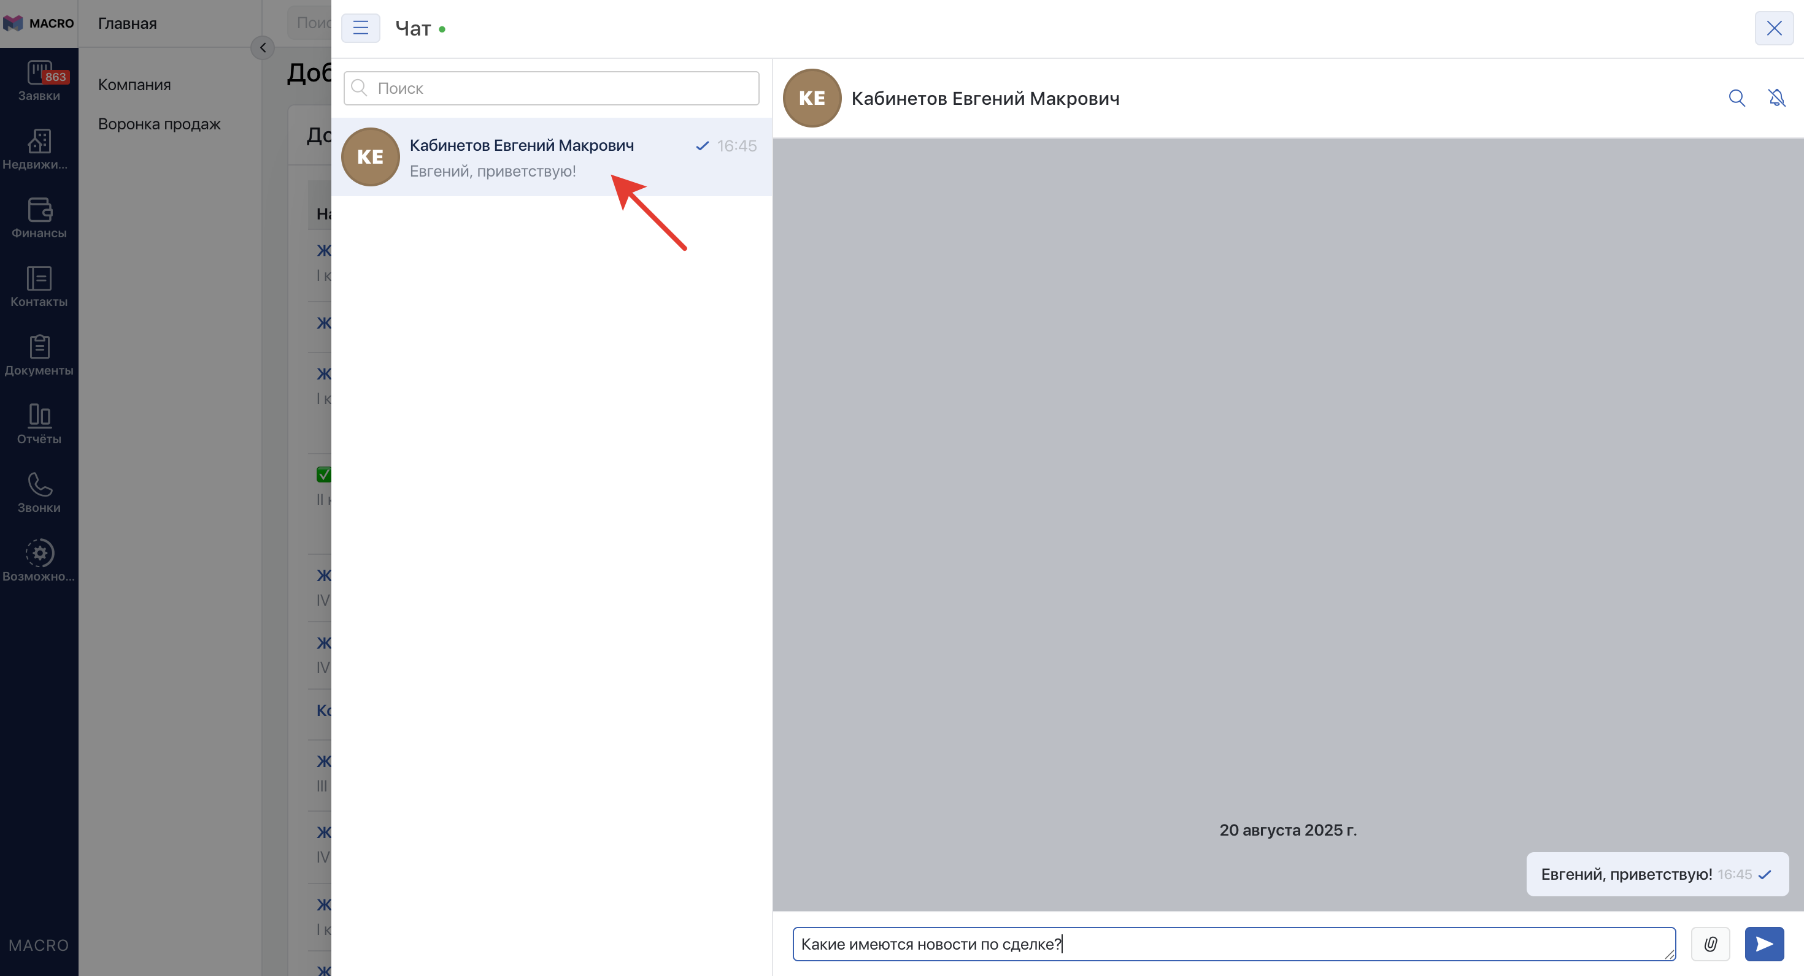Image resolution: width=1804 pixels, height=976 pixels.
Task: Select Компания menu item
Action: pos(134,85)
